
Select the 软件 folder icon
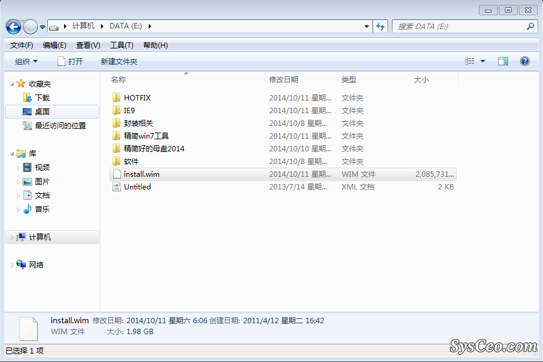[x=116, y=161]
